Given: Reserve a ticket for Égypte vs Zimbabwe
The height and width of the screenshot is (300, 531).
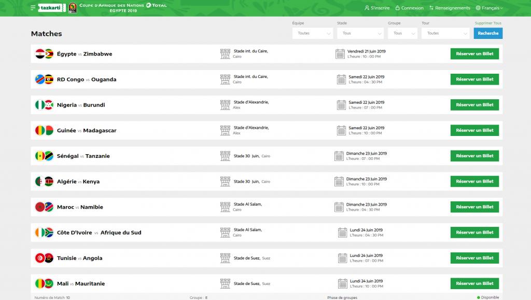Looking at the screenshot, I should 474,53.
